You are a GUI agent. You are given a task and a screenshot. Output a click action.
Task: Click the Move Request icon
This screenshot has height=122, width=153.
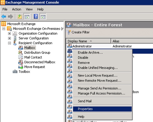tap(20, 67)
